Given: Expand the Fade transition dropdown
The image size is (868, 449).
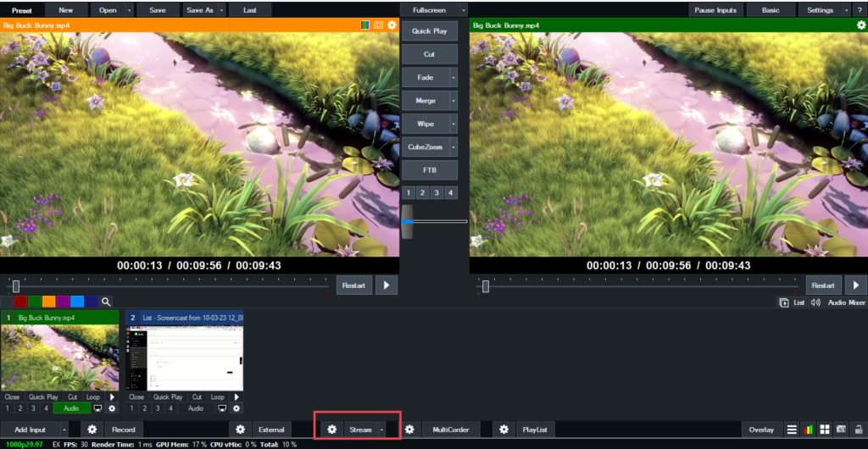Looking at the screenshot, I should 453,78.
